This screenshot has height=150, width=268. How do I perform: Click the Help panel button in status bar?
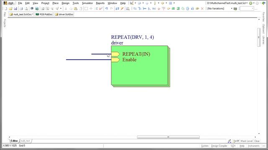pyautogui.click(x=242, y=146)
